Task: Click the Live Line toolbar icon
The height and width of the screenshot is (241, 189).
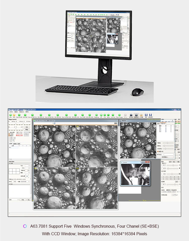Action: (113, 115)
